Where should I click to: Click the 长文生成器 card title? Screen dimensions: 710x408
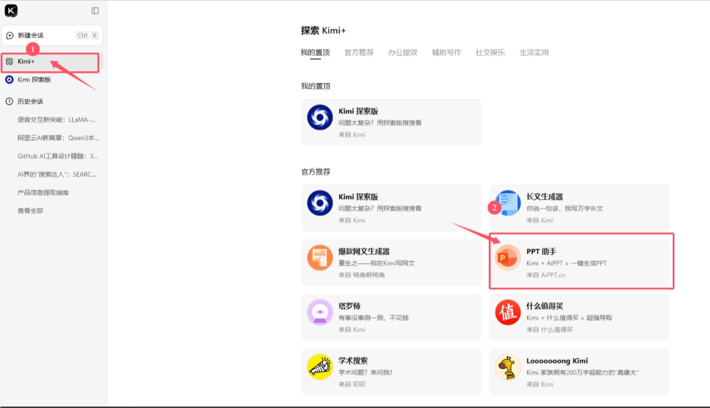point(545,197)
